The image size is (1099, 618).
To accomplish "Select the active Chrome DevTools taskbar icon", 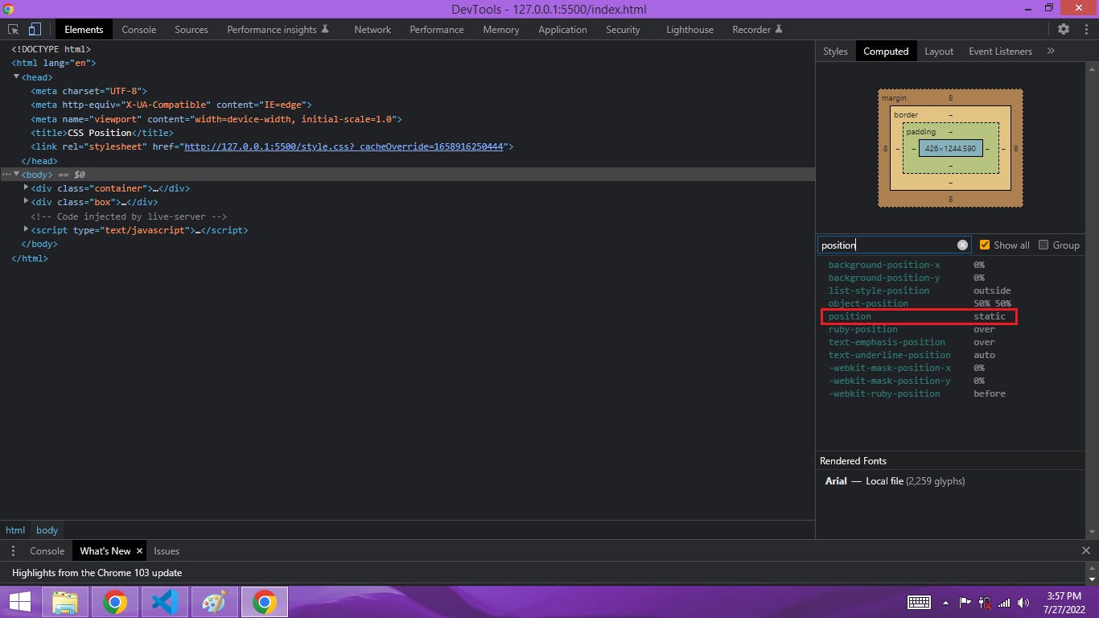I will coord(264,602).
